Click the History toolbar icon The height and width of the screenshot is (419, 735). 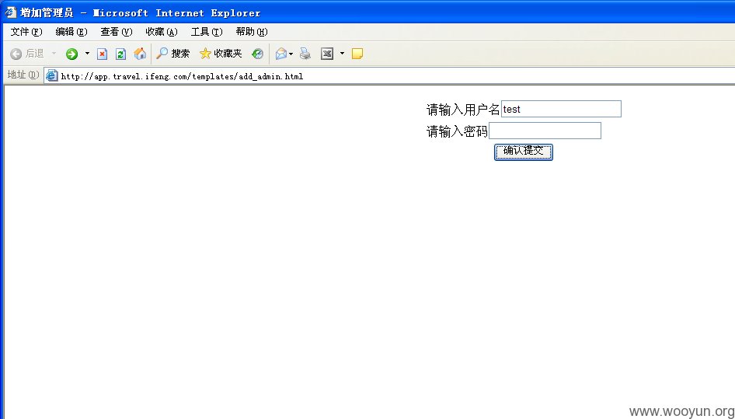point(257,54)
